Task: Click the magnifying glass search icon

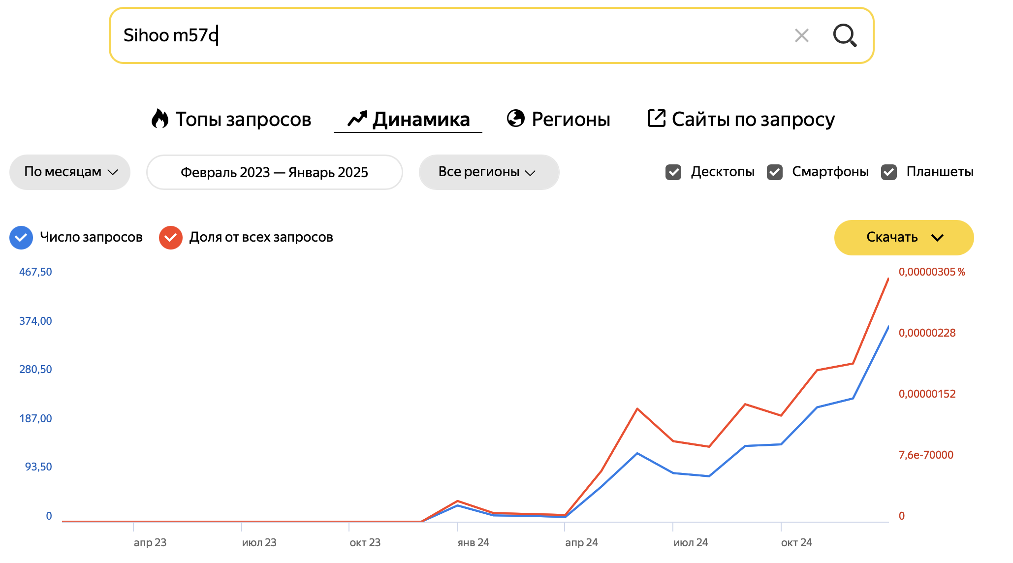Action: tap(845, 35)
